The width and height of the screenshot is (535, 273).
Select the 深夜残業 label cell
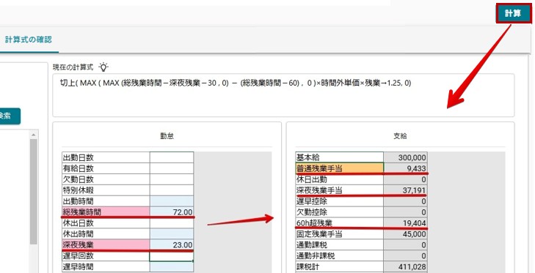point(106,244)
